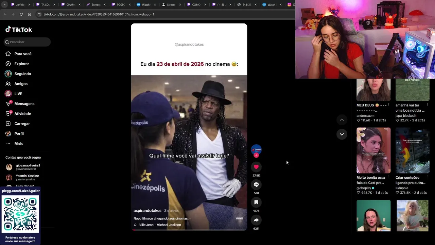This screenshot has height=245, width=435.
Task: Save the video with bookmark icon
Action: point(256,202)
